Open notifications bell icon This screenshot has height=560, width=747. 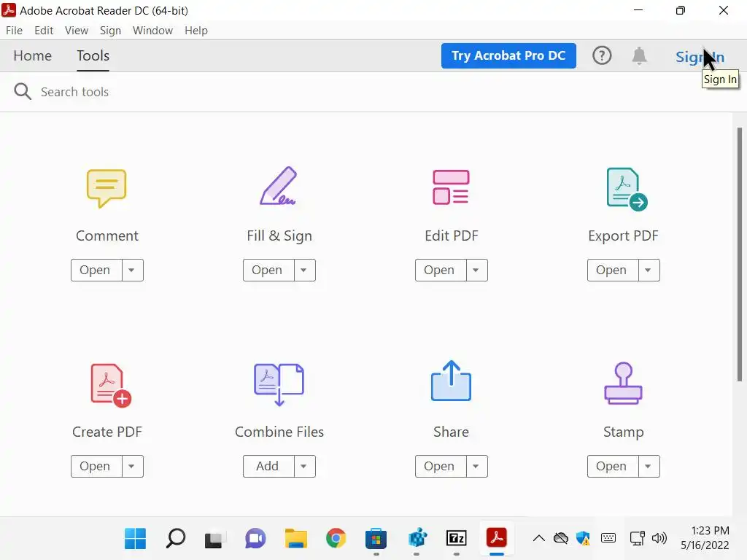(639, 55)
